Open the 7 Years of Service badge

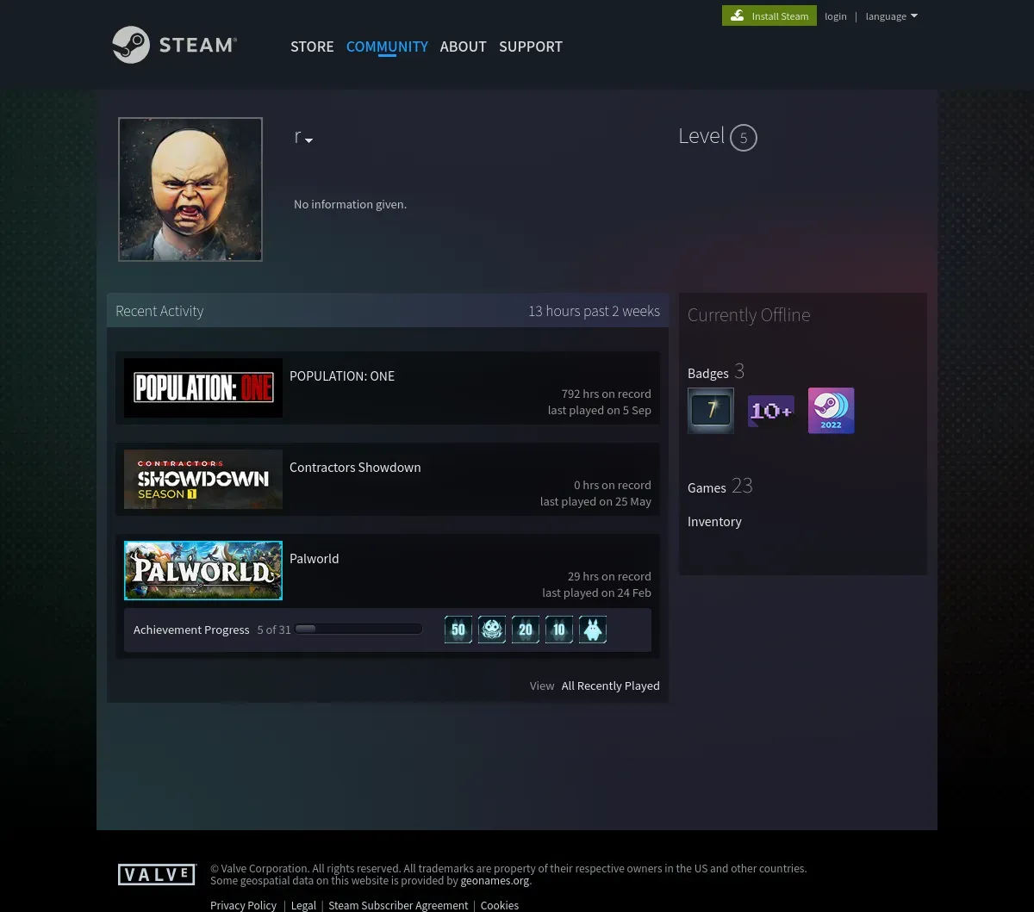click(x=711, y=410)
